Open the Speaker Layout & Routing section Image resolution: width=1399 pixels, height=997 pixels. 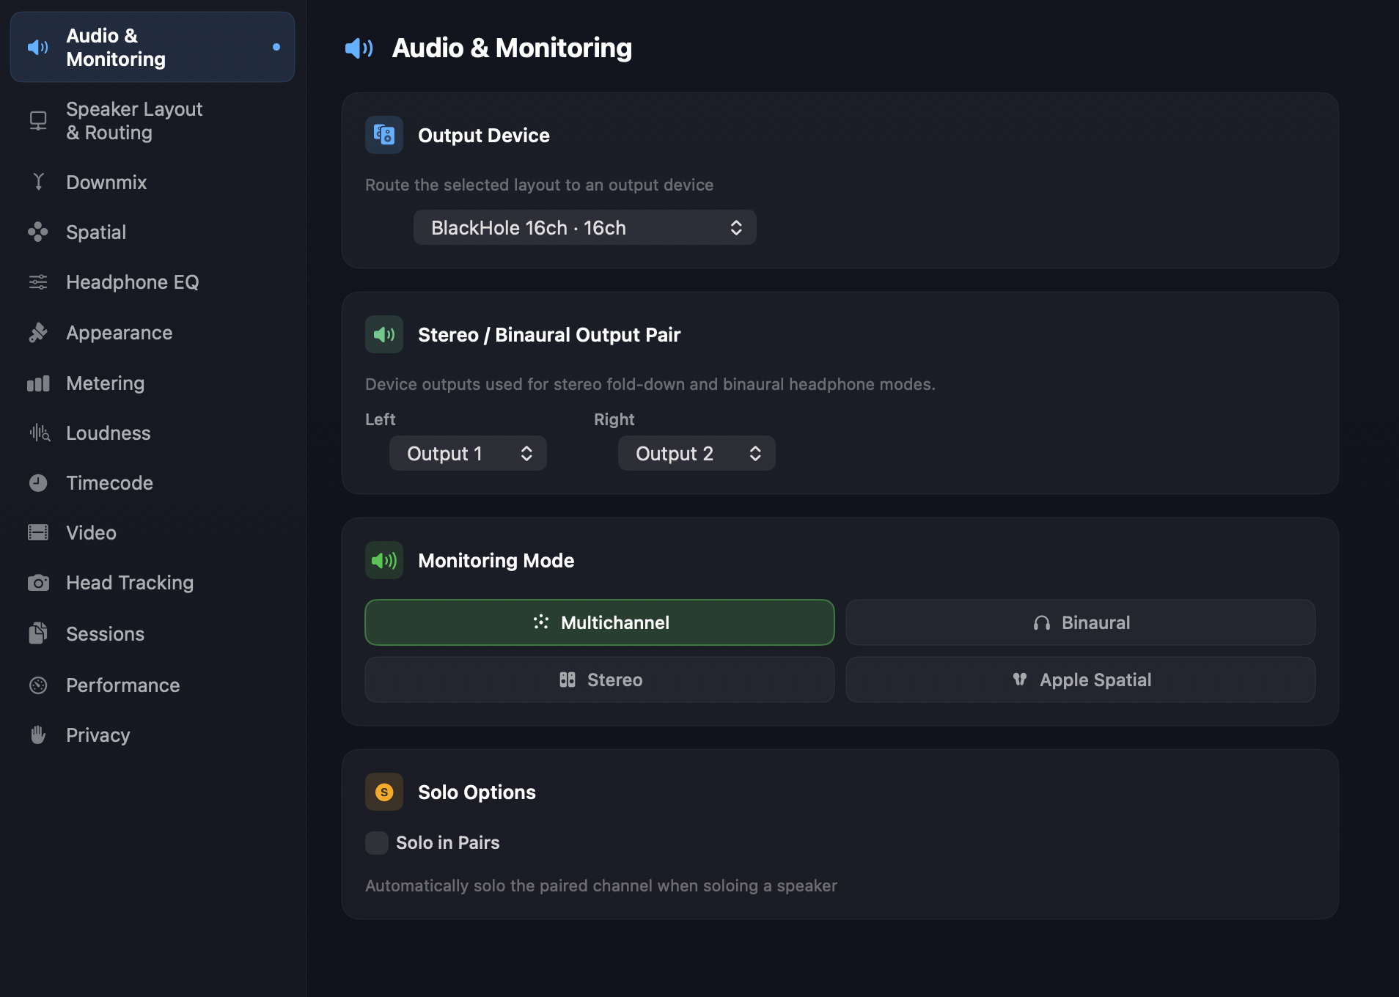pos(153,121)
